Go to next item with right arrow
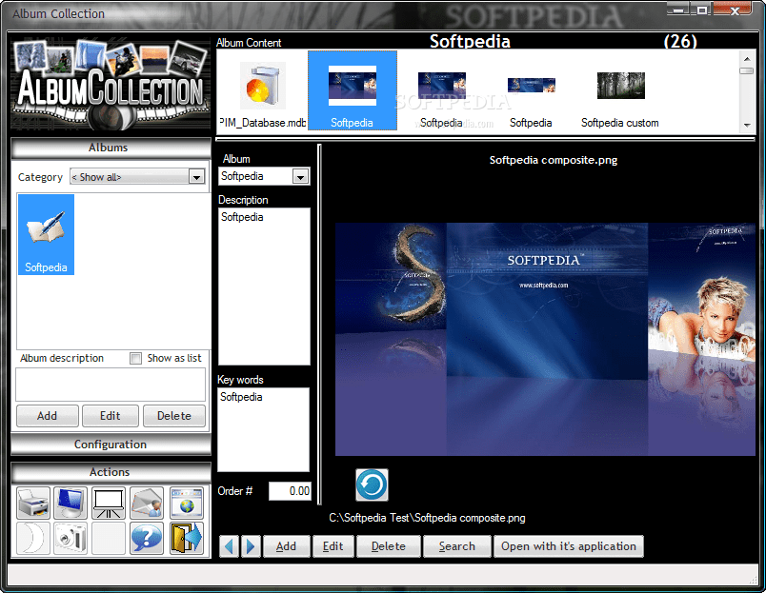Screen dimensions: 766x593 (251, 546)
